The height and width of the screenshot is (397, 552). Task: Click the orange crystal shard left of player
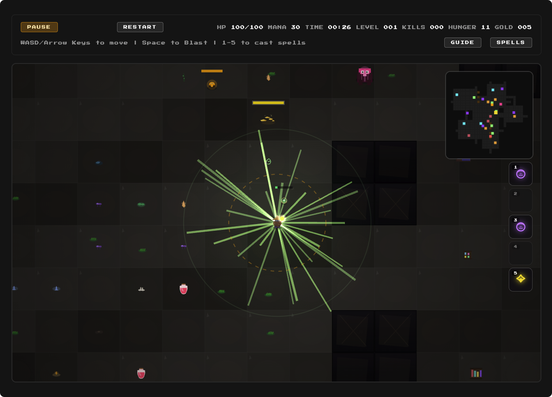click(184, 204)
